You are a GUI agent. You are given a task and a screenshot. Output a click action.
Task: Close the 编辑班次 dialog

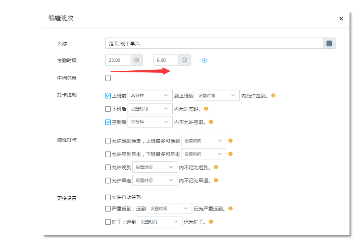pyautogui.click(x=341, y=19)
